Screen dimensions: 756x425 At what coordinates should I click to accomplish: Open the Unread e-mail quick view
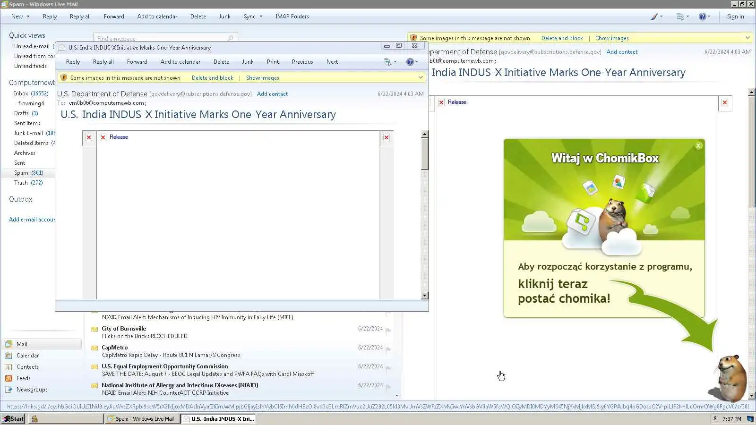pos(32,46)
